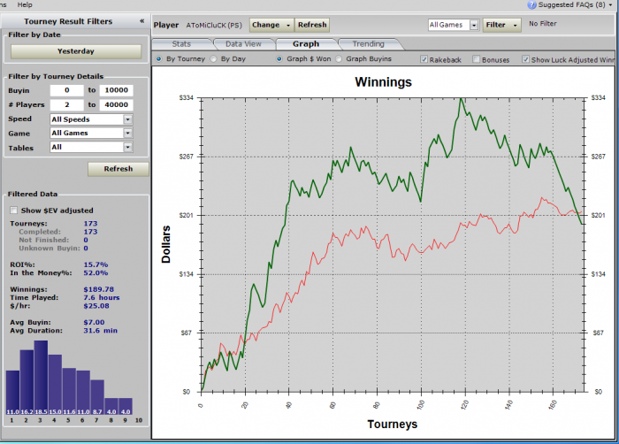Open the Speed dropdown

point(127,119)
